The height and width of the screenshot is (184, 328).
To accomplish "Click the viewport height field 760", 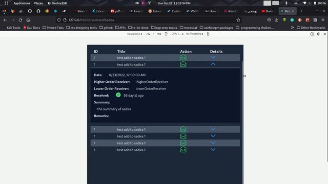I will pos(159,34).
